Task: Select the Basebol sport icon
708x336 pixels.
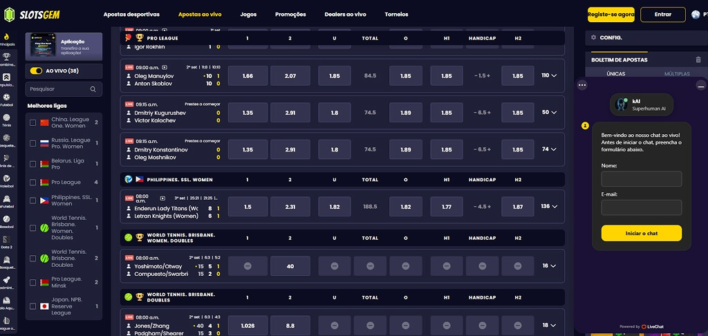Action: (x=6, y=219)
